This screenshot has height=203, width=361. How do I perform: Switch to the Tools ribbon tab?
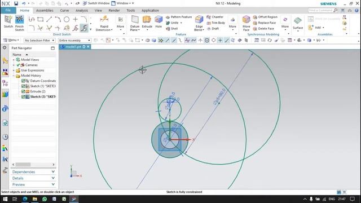point(130,10)
